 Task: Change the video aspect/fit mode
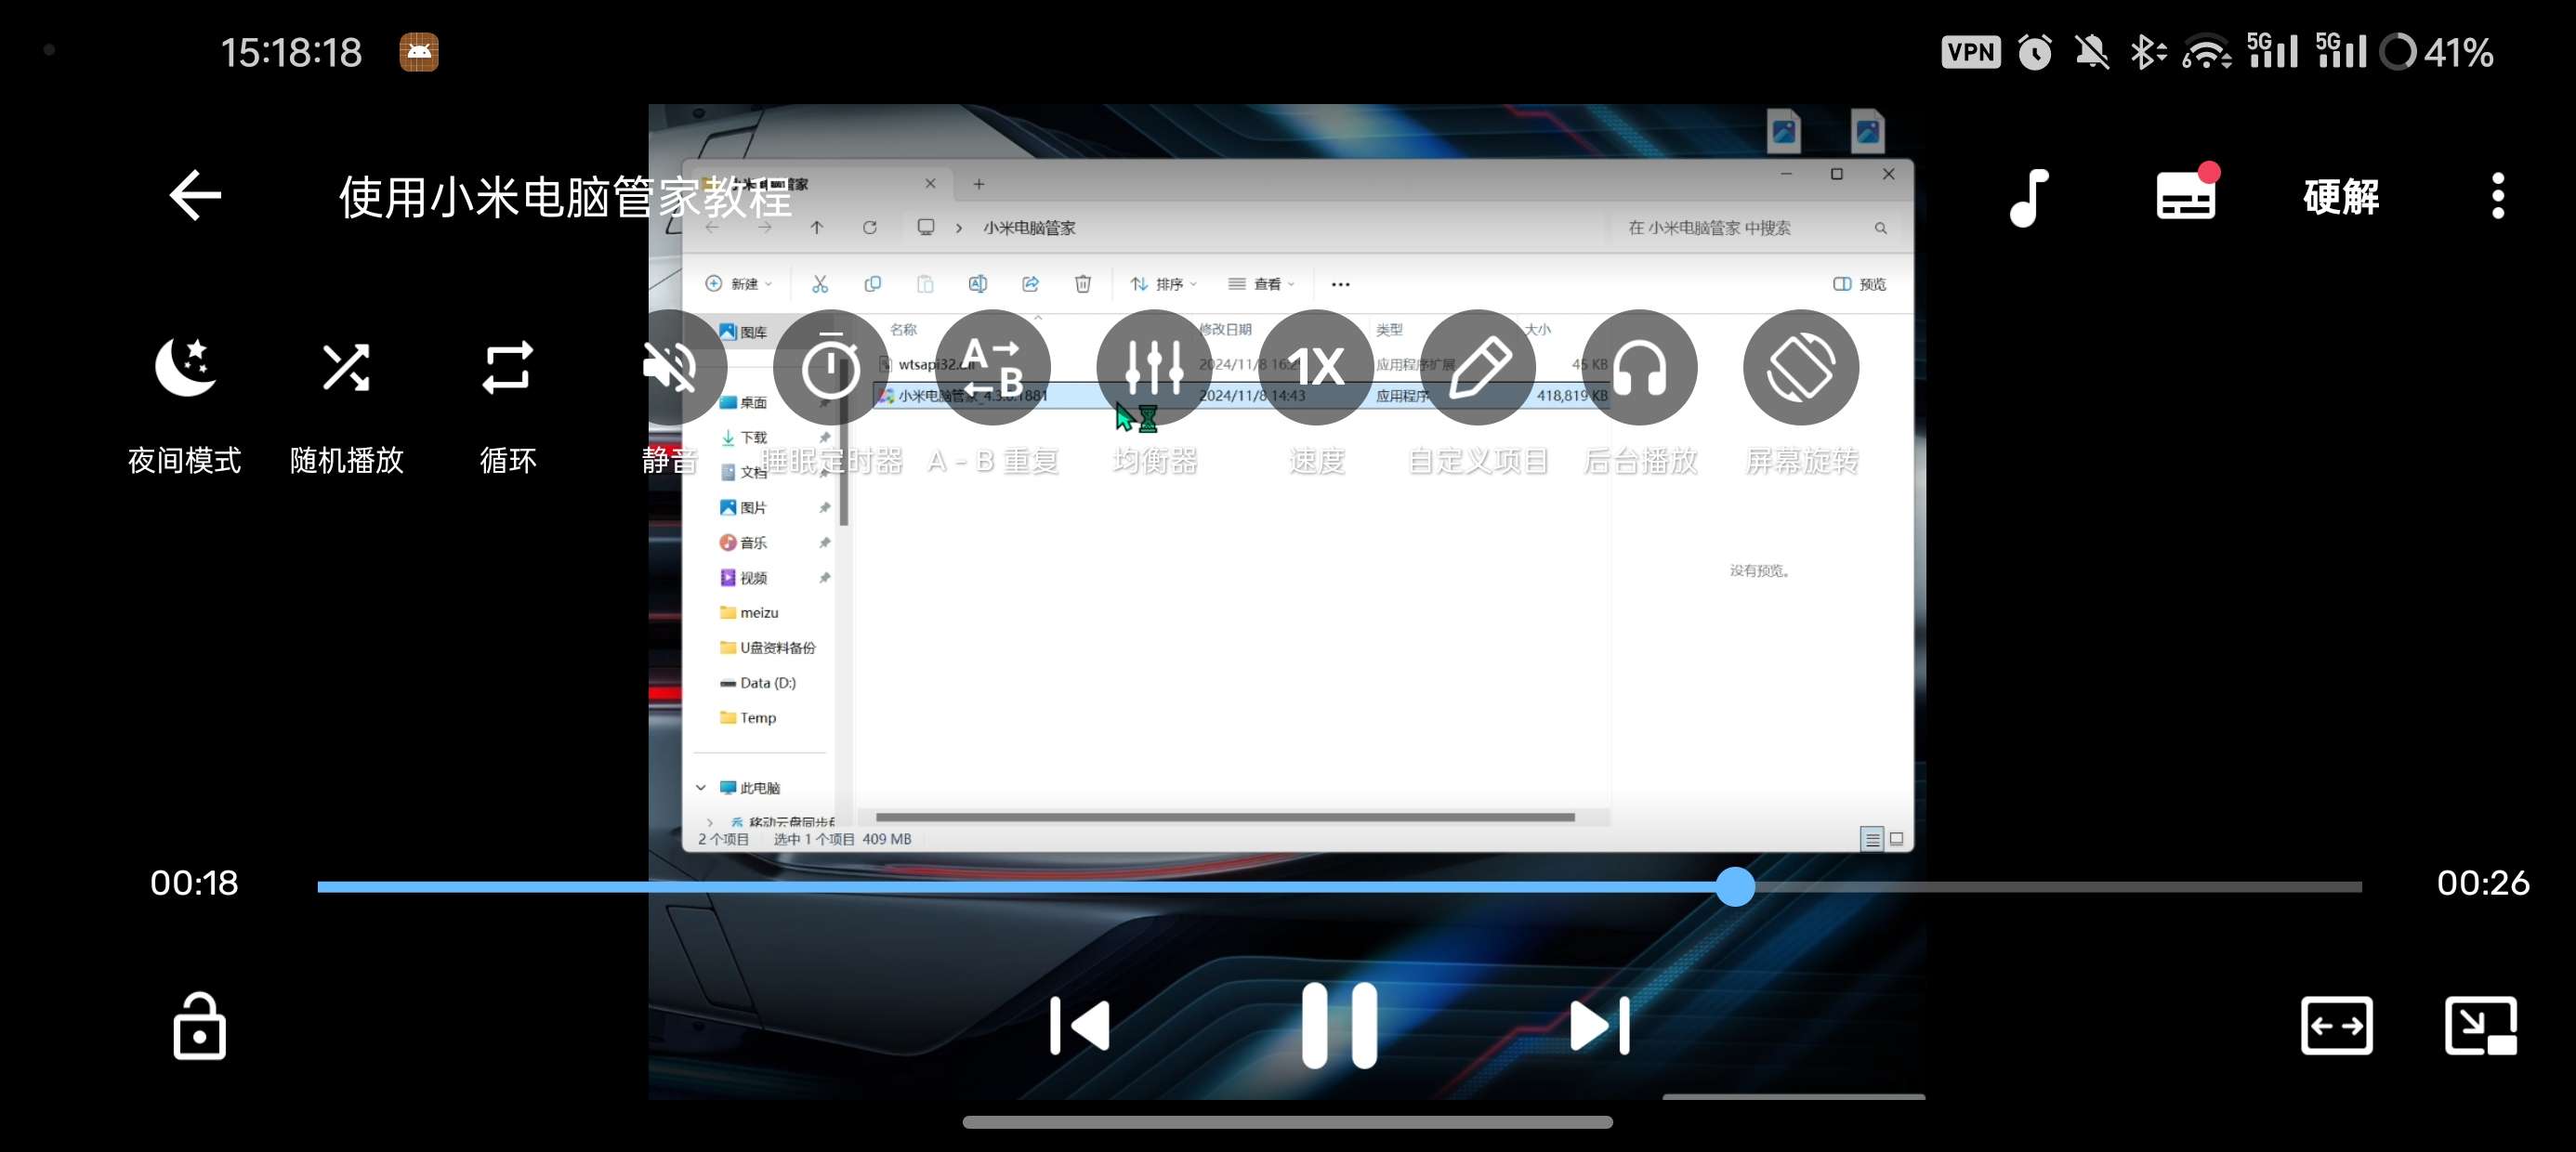tap(2336, 1025)
